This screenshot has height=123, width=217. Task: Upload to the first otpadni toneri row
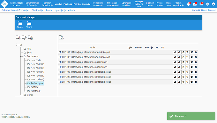coord(175,62)
